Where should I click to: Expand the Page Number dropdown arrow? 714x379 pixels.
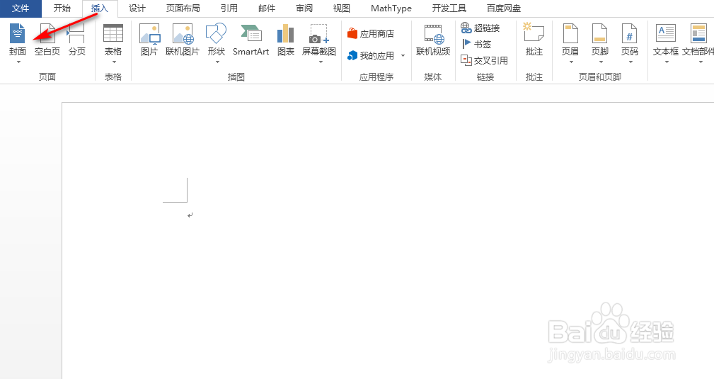tap(630, 62)
